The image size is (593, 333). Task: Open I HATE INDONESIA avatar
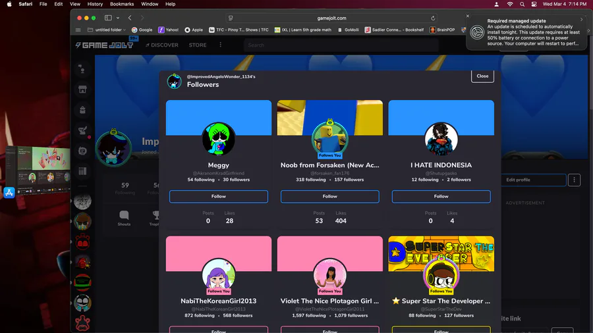click(x=441, y=139)
